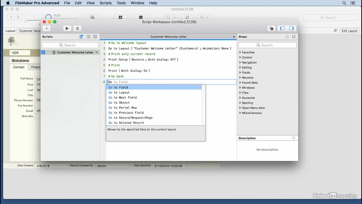Open the Scripts pane list options icon
Image resolution: width=362 pixels, height=204 pixels.
[x=95, y=37]
